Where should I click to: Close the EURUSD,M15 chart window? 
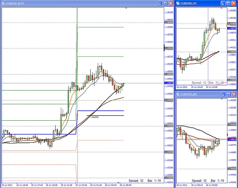171,3
